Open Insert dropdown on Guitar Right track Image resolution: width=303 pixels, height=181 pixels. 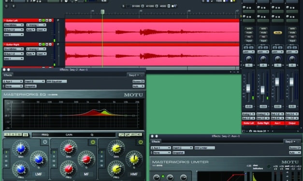point(42,54)
